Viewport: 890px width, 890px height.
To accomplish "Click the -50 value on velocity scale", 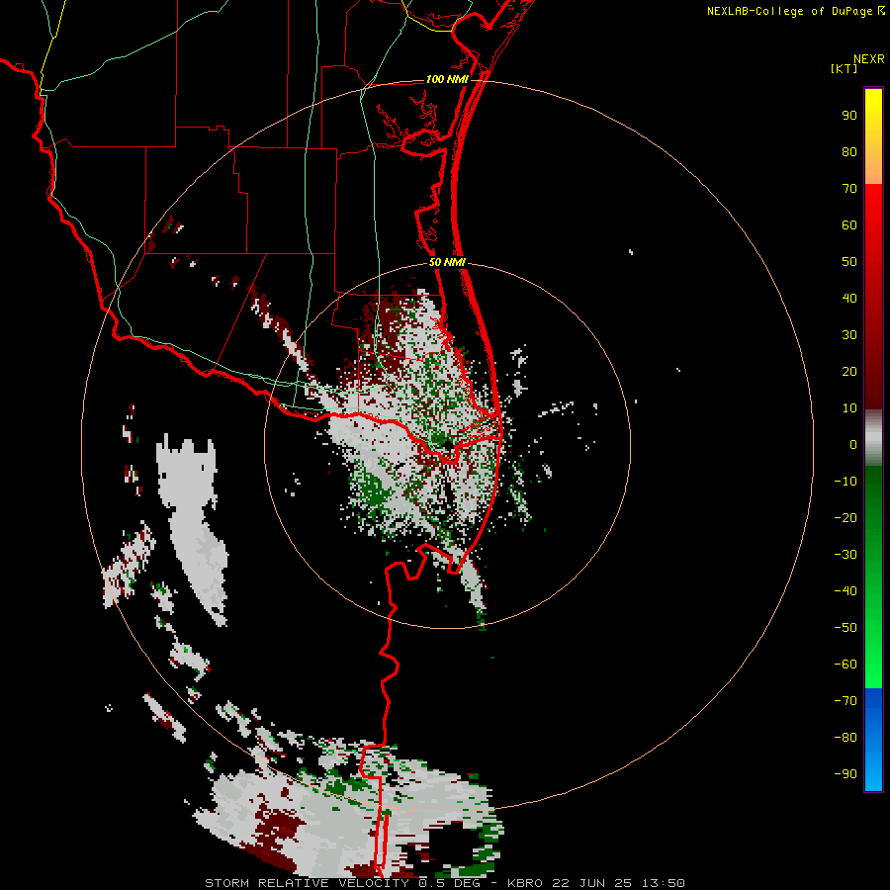I will pyautogui.click(x=845, y=628).
